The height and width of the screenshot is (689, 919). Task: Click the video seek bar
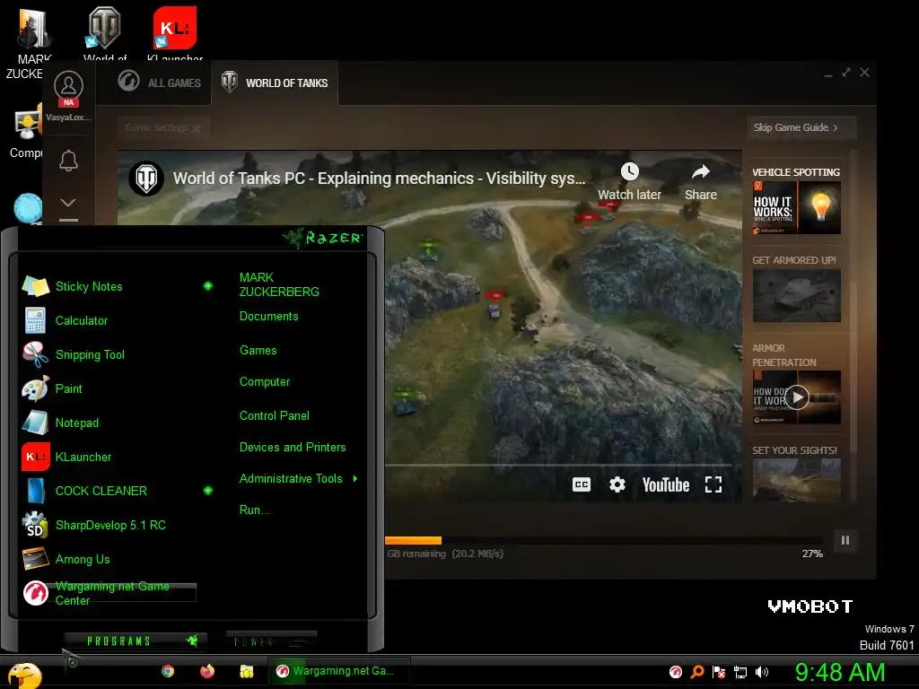(x=558, y=466)
